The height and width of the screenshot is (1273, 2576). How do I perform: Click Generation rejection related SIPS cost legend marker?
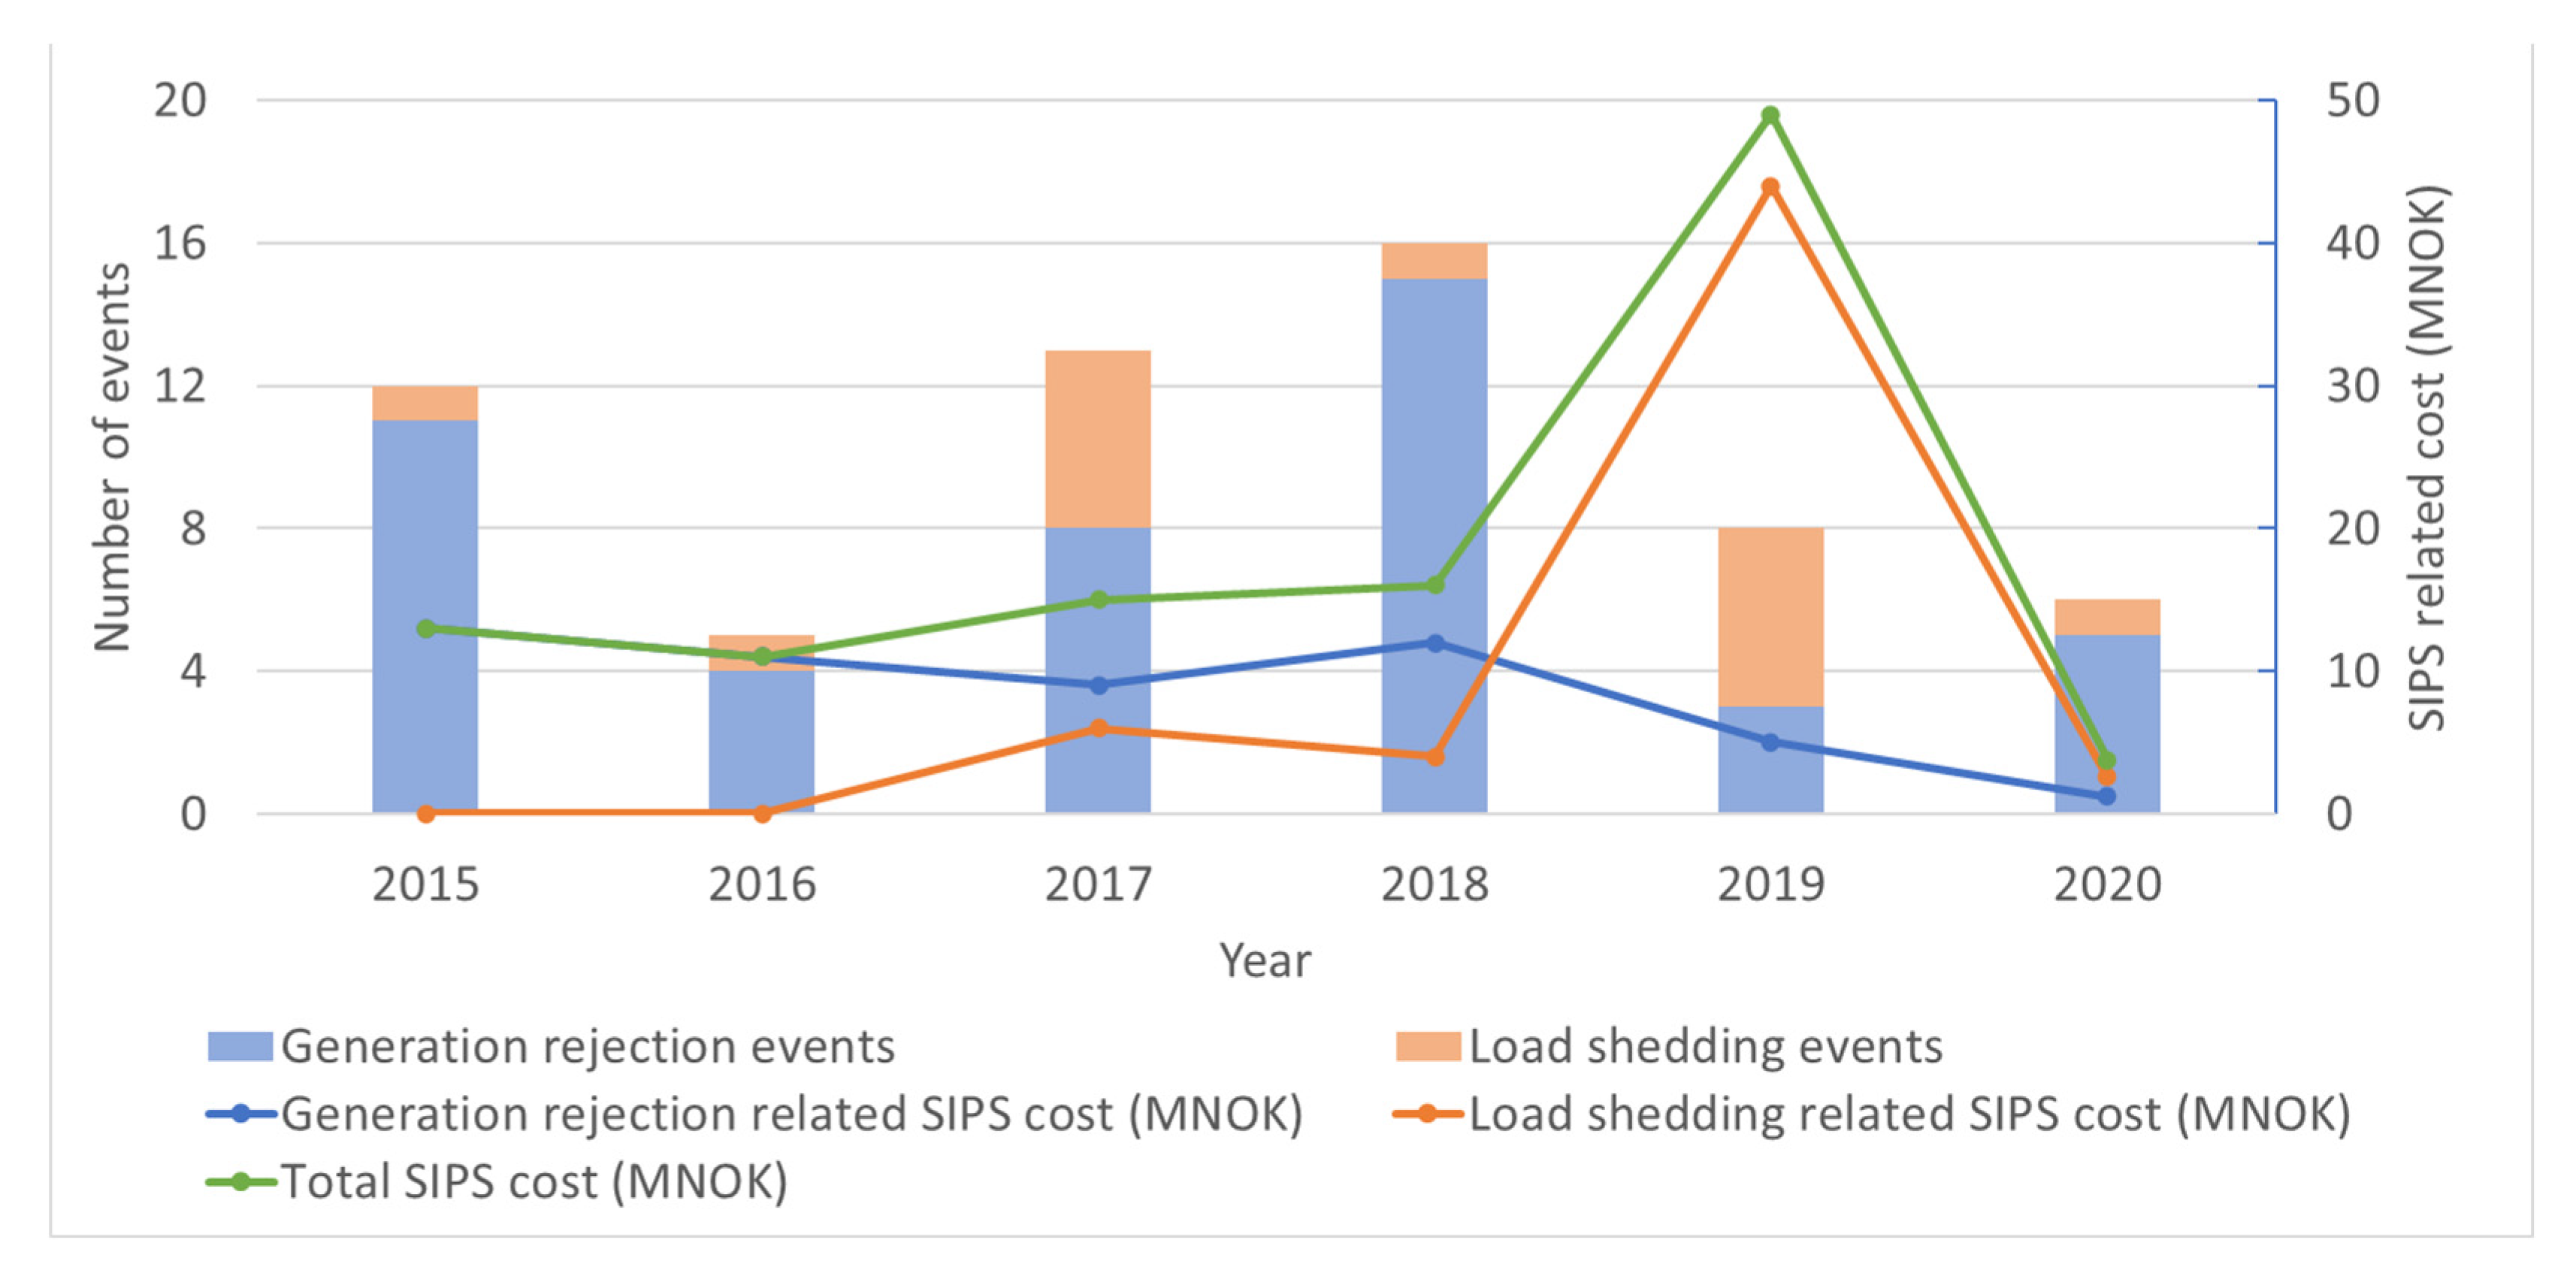click(240, 1114)
